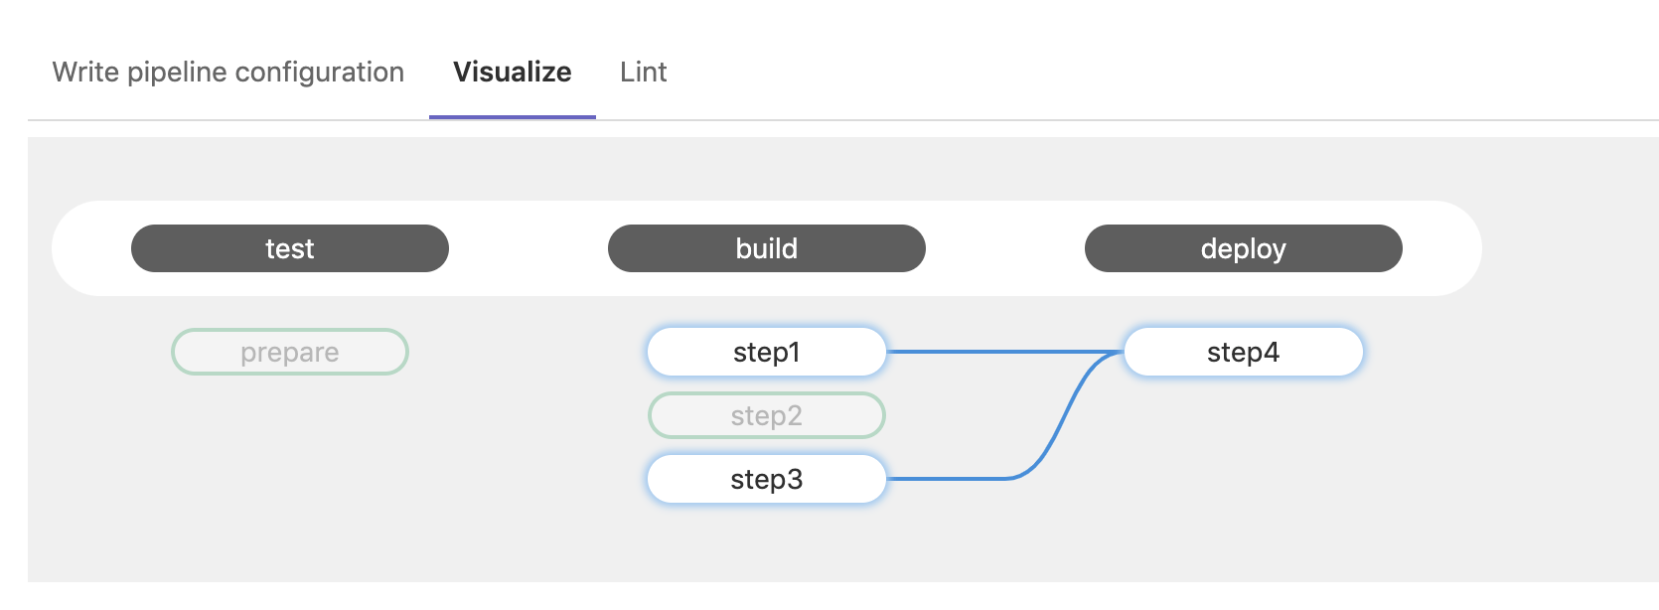Click empty gray canvas beneath step3 job
1659x610 pixels.
click(x=767, y=541)
